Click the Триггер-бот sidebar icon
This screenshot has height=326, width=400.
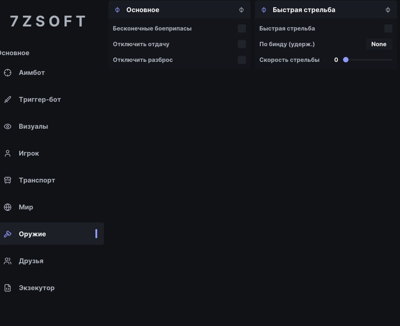pos(8,100)
